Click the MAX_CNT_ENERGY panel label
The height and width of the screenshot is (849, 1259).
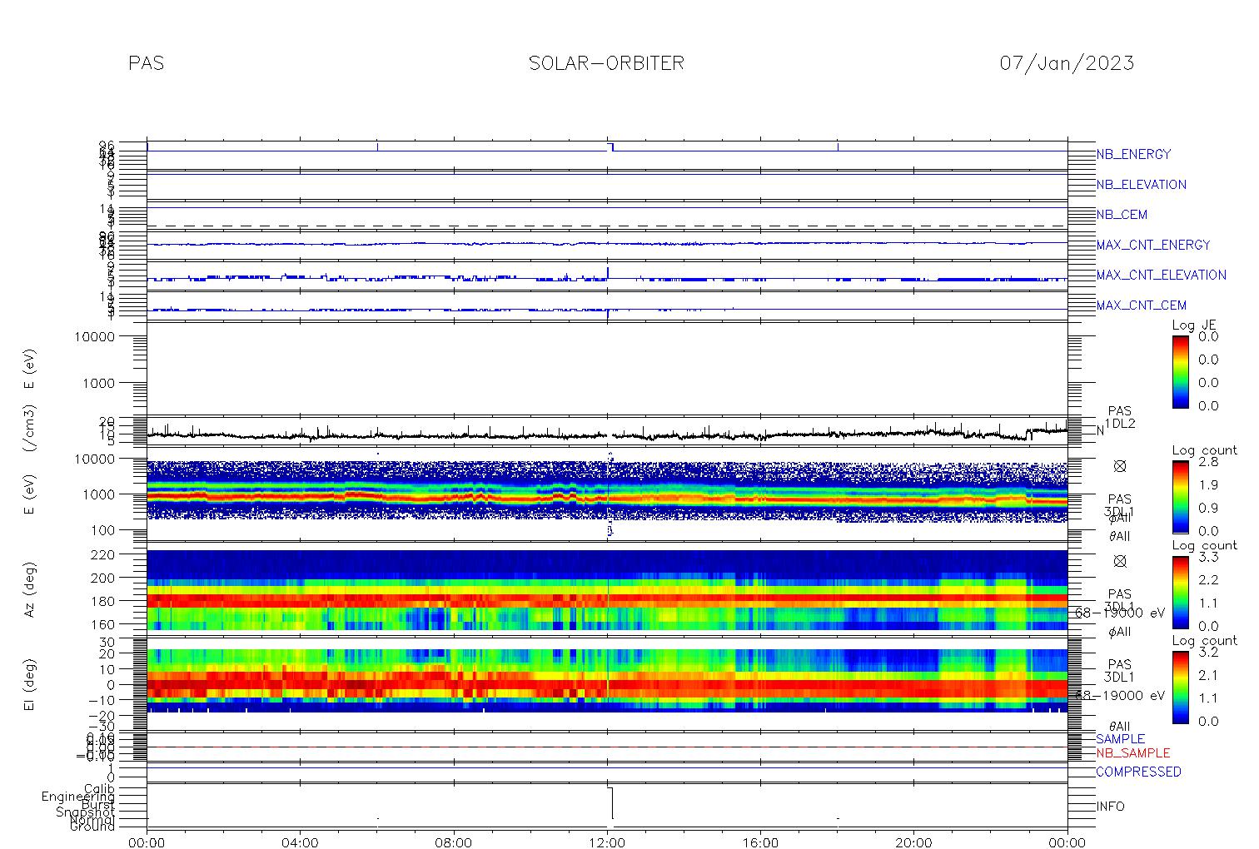point(1153,245)
